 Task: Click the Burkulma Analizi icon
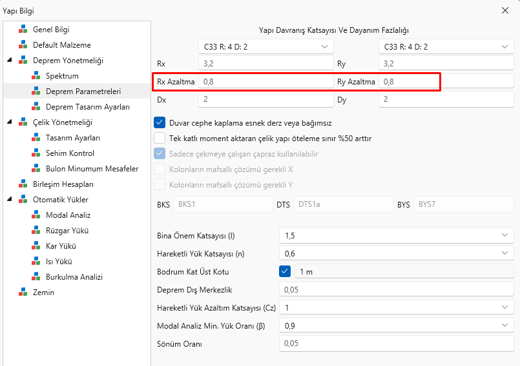(x=36, y=277)
